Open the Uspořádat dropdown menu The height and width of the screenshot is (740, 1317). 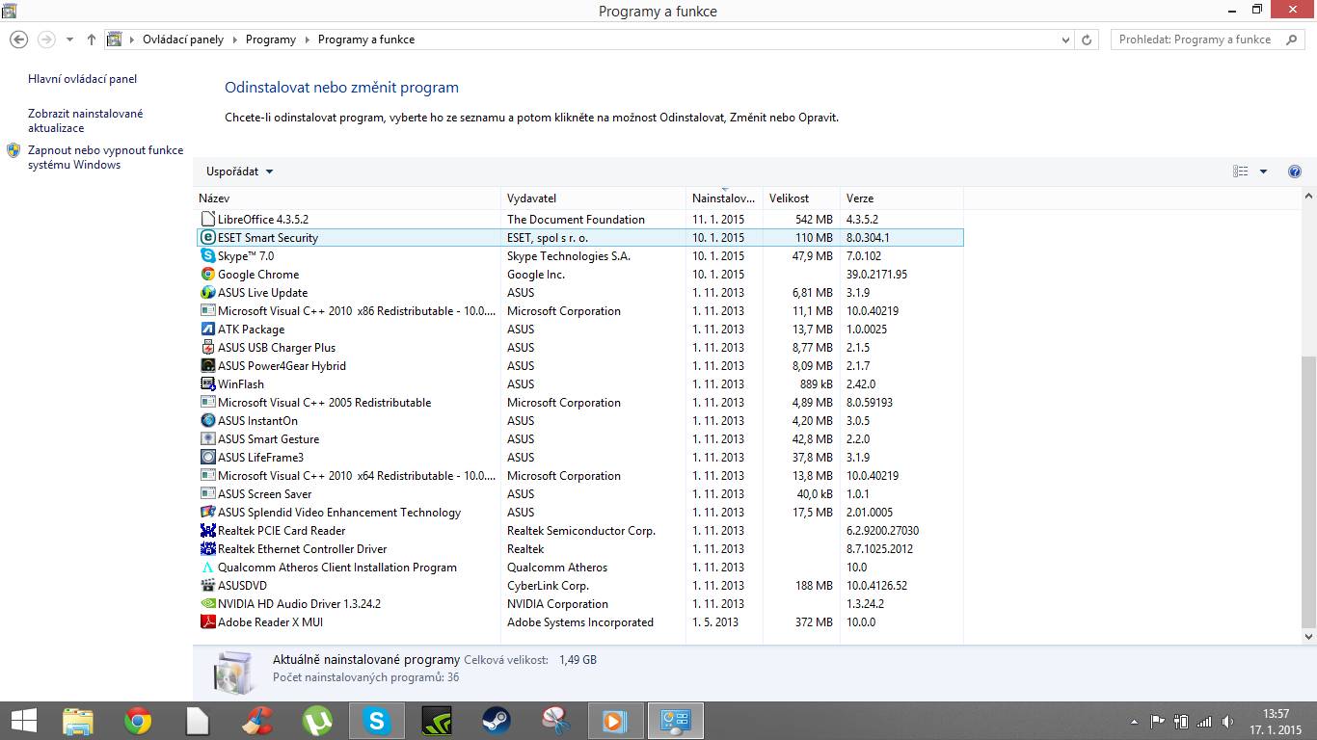pyautogui.click(x=239, y=172)
